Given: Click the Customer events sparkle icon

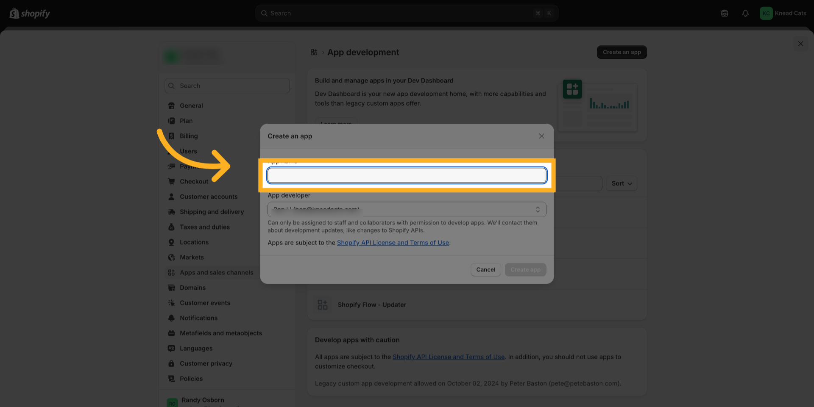Looking at the screenshot, I should (171, 303).
